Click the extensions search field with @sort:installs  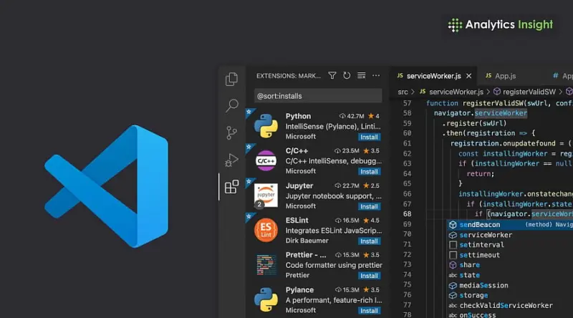[x=315, y=95]
